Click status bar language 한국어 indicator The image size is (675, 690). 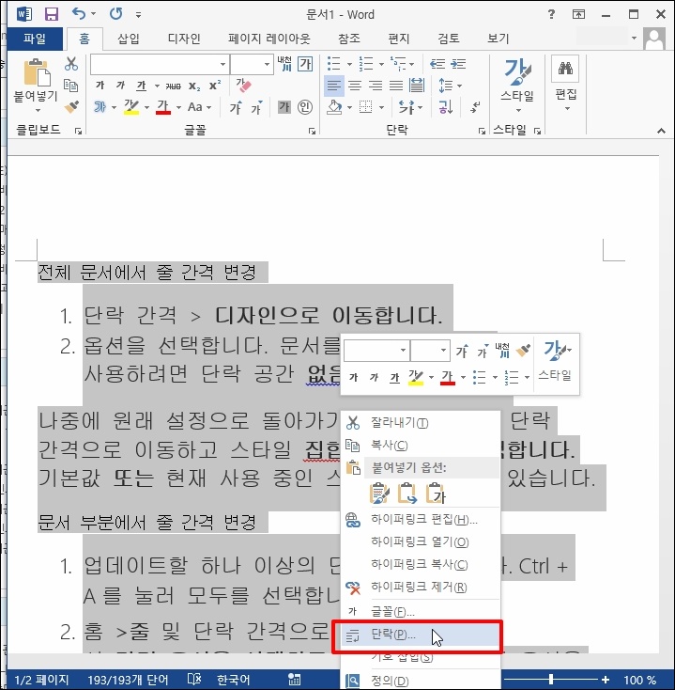point(233,680)
